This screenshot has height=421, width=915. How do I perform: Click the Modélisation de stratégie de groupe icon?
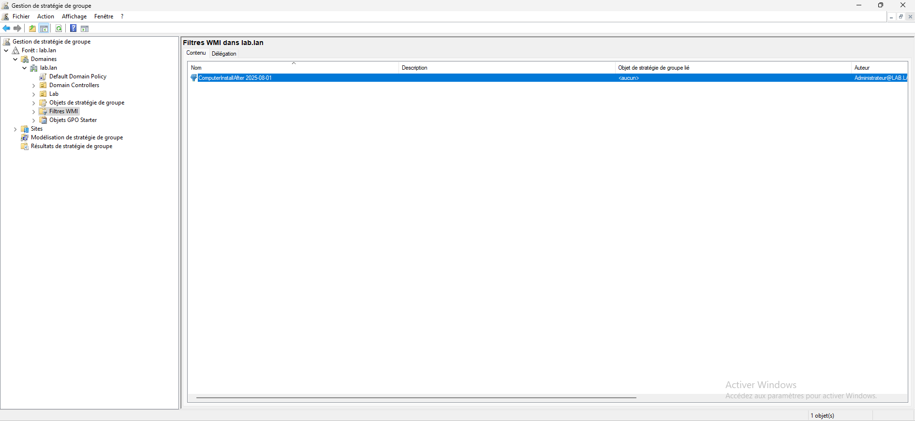point(25,137)
